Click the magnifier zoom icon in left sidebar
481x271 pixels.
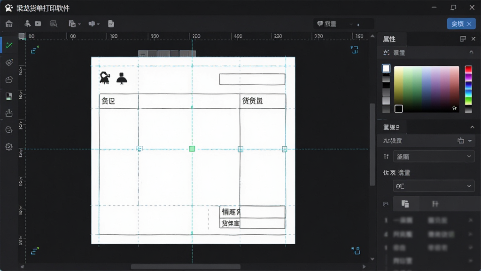point(9,130)
